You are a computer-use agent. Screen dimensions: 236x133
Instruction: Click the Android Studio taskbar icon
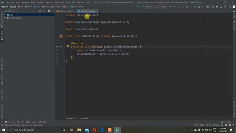[117, 130]
